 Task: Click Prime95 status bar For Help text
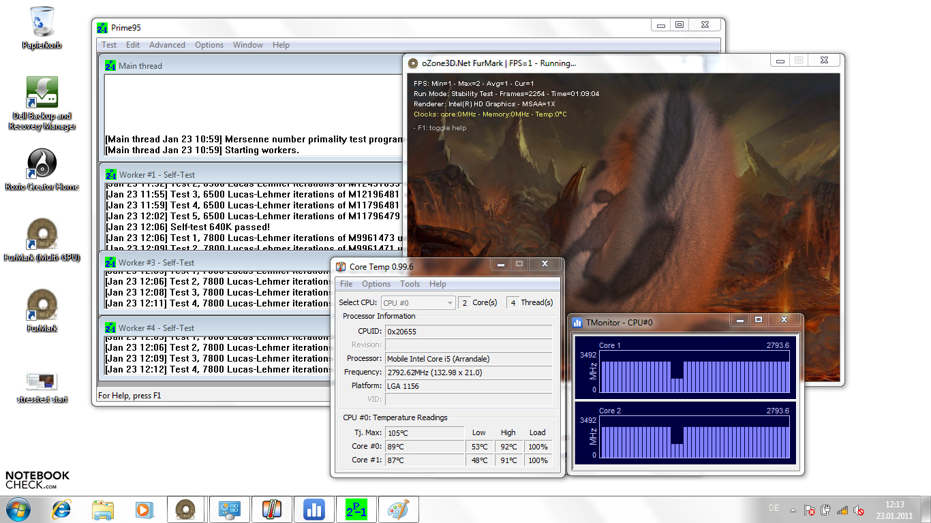click(x=131, y=396)
